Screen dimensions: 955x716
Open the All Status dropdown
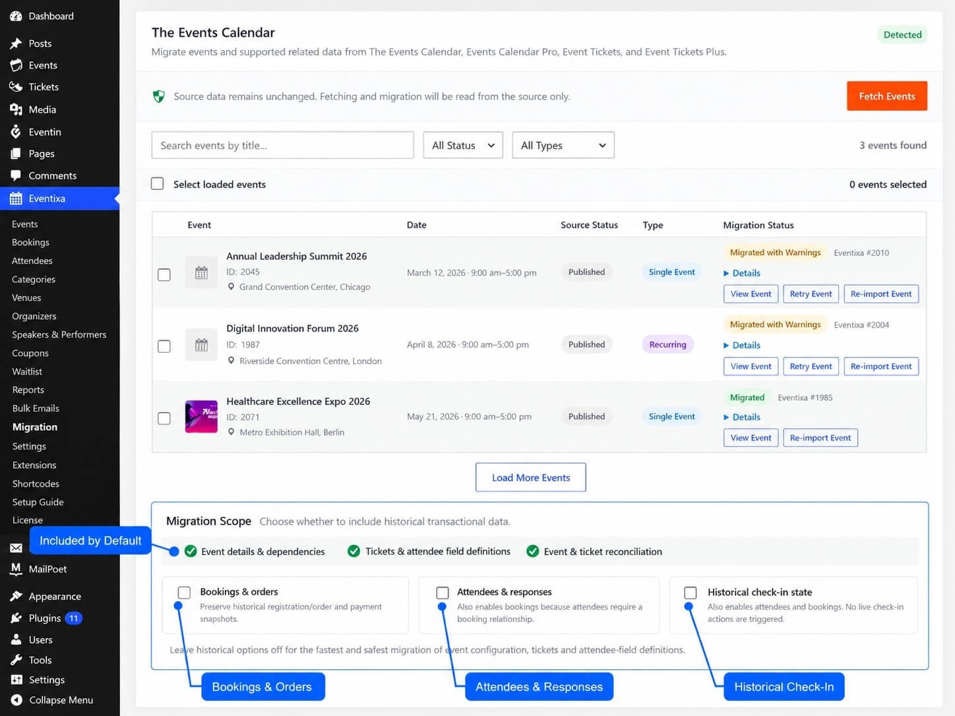tap(463, 145)
